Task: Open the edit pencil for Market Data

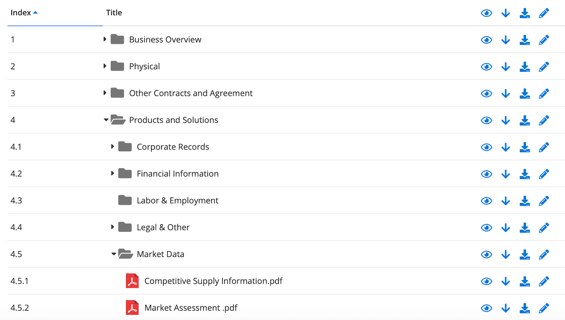Action: (543, 254)
